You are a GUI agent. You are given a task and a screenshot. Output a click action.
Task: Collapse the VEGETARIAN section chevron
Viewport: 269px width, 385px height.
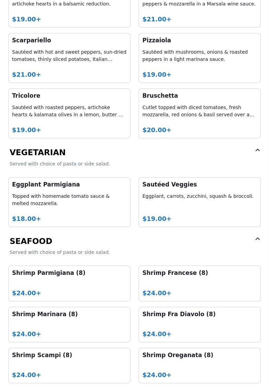(257, 150)
